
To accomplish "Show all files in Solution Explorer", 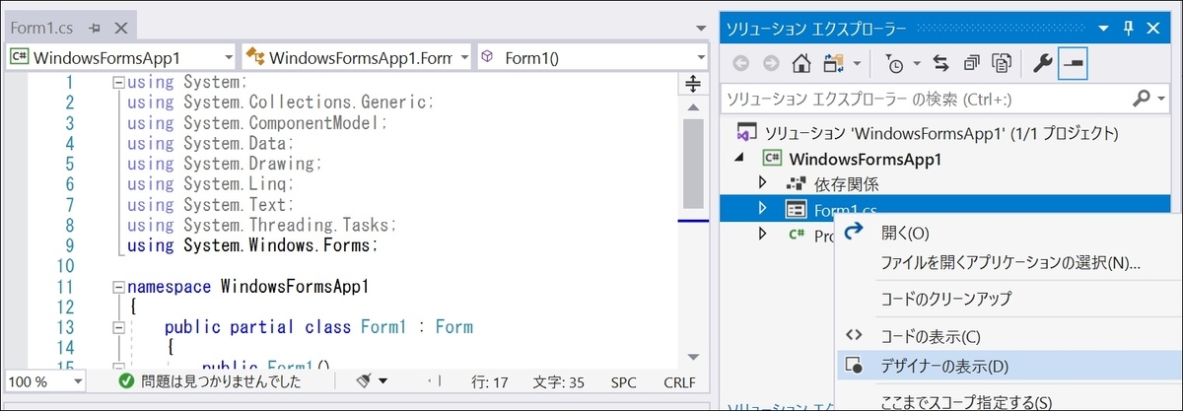I will 1003,64.
